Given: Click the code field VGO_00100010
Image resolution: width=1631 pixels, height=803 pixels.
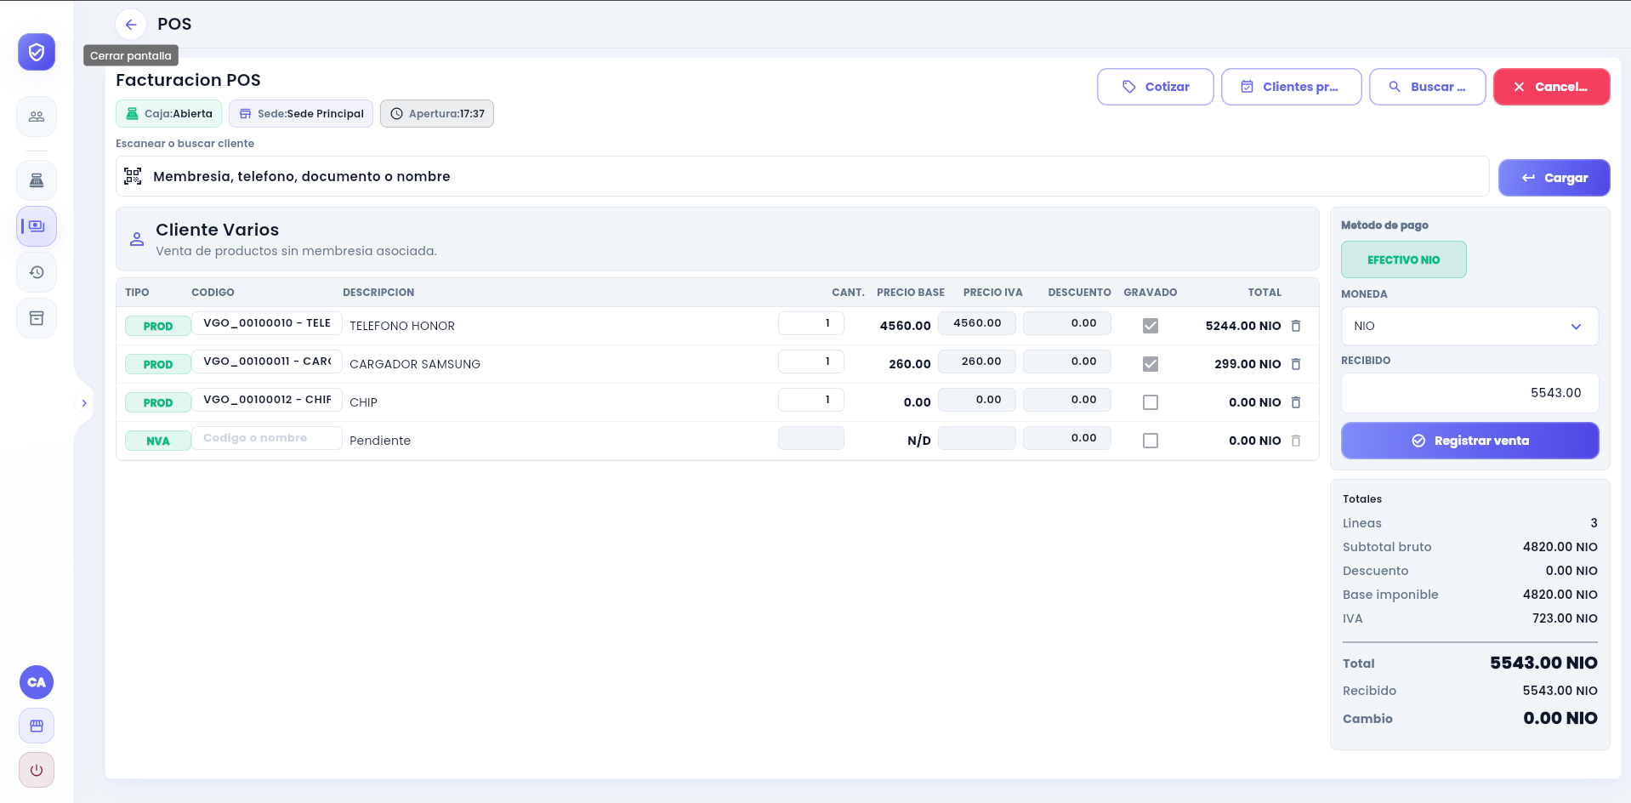Looking at the screenshot, I should click(267, 323).
